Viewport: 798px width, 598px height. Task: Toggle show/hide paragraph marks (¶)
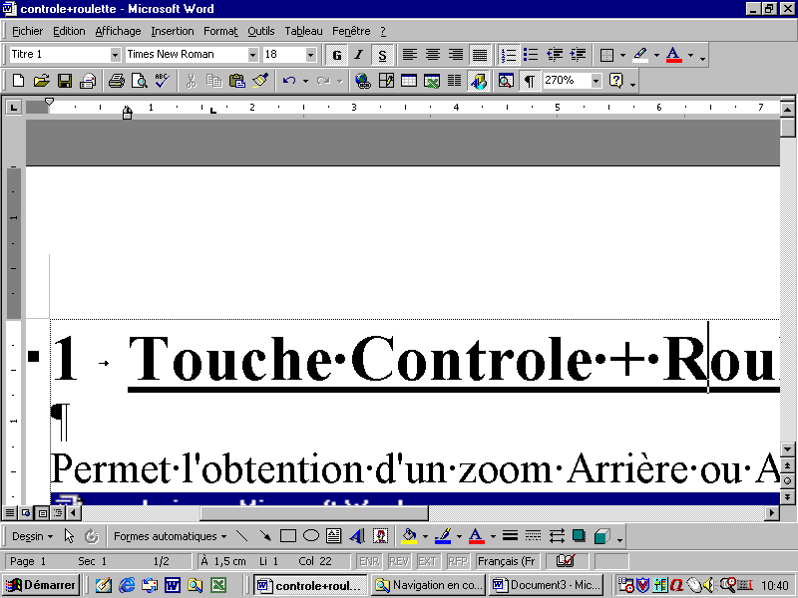pyautogui.click(x=529, y=81)
